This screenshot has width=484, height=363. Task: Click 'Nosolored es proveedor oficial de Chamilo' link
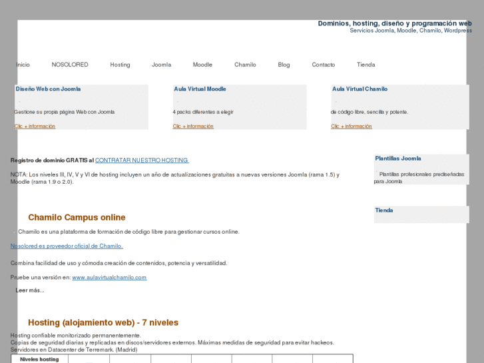(x=67, y=246)
